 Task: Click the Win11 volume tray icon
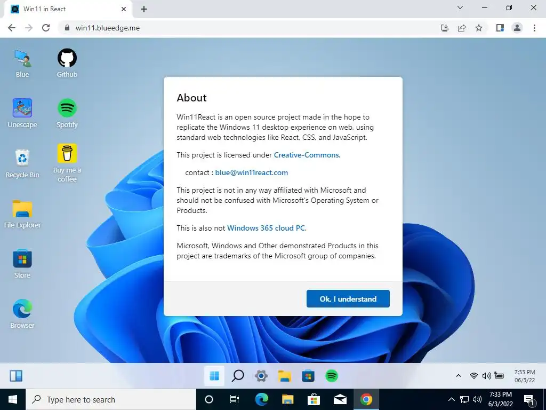[x=486, y=376]
